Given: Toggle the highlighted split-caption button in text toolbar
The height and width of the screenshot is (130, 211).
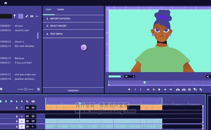Looking at the screenshot, I should coord(21,16).
